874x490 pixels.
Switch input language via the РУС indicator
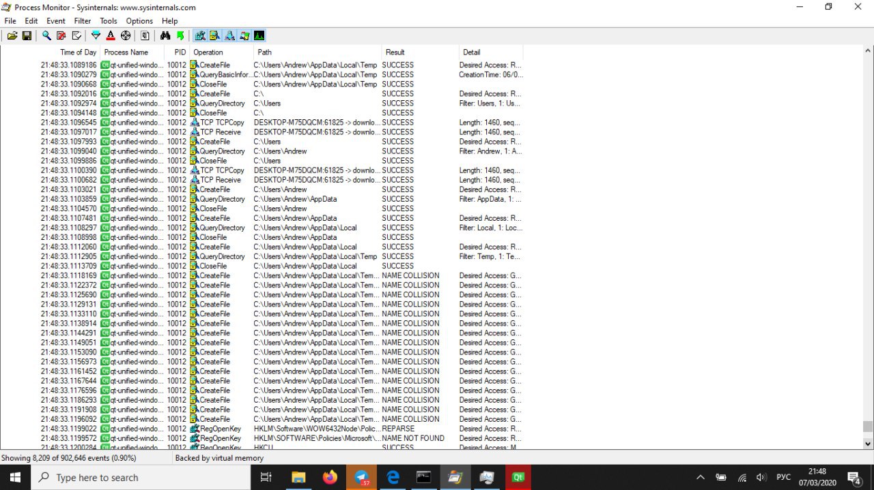(x=784, y=478)
